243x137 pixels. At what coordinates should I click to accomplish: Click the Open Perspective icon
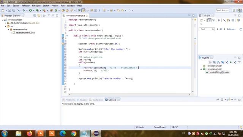click(x=234, y=10)
